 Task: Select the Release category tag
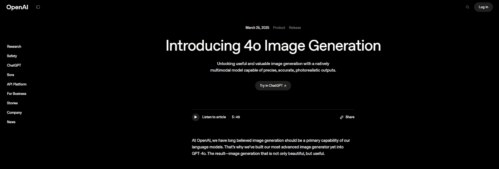tap(295, 28)
